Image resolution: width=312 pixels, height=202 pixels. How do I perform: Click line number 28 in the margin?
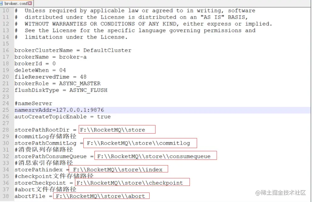[x=6, y=130]
